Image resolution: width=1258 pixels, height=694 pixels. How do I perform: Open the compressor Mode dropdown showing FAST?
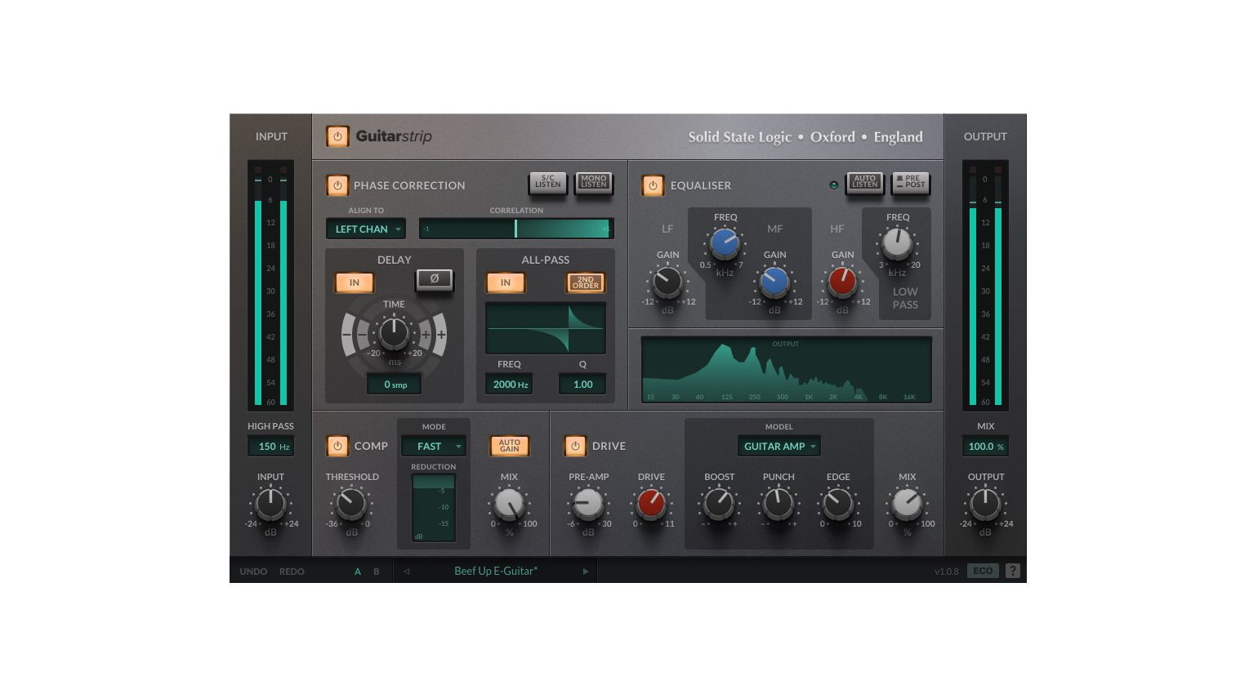[x=433, y=446]
